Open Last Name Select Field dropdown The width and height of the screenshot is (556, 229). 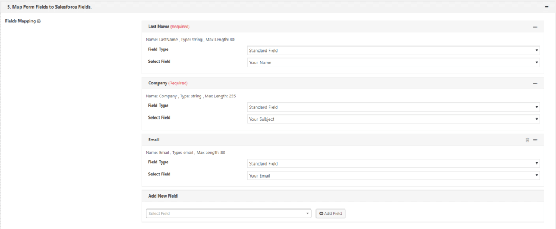pos(393,63)
